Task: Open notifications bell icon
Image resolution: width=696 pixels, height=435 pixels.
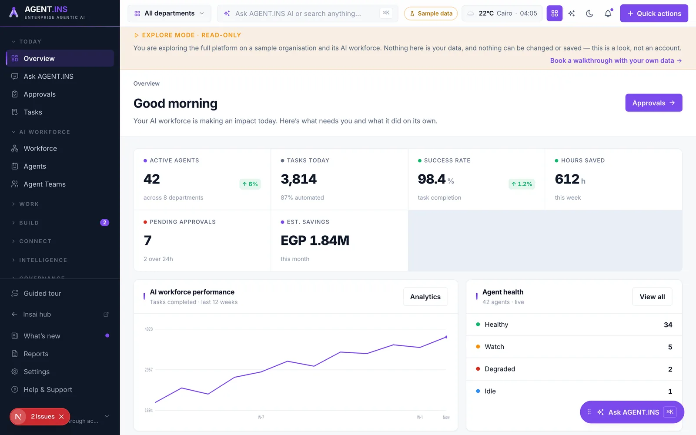Action: tap(608, 13)
